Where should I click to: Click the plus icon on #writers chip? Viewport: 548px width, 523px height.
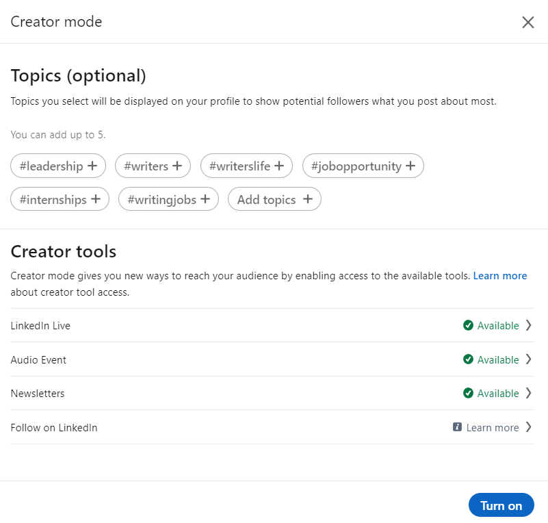point(177,166)
